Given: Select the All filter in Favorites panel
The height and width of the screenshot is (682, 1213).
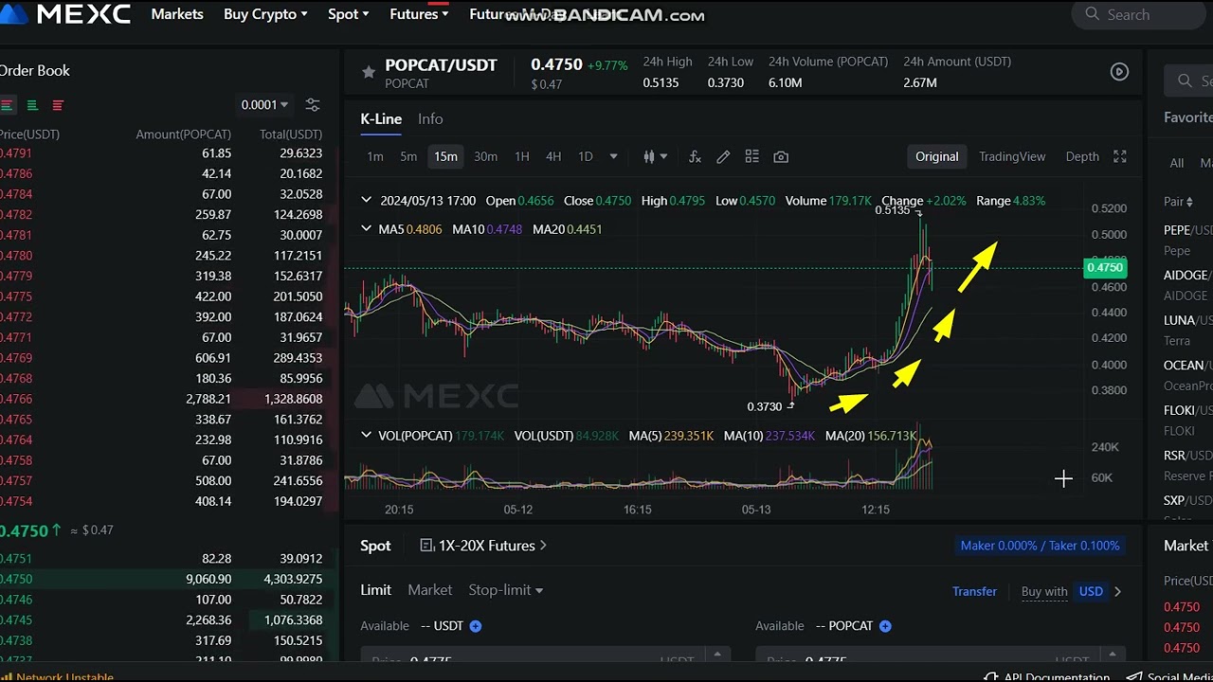Looking at the screenshot, I should coord(1176,163).
